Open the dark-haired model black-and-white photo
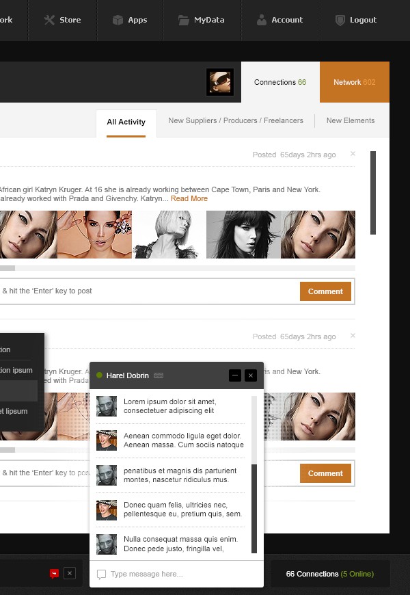Image resolution: width=410 pixels, height=595 pixels. coord(243,235)
